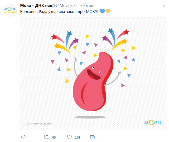Open the @Mova_ukr handle link
This screenshot has height=142, width=169.
67,6
